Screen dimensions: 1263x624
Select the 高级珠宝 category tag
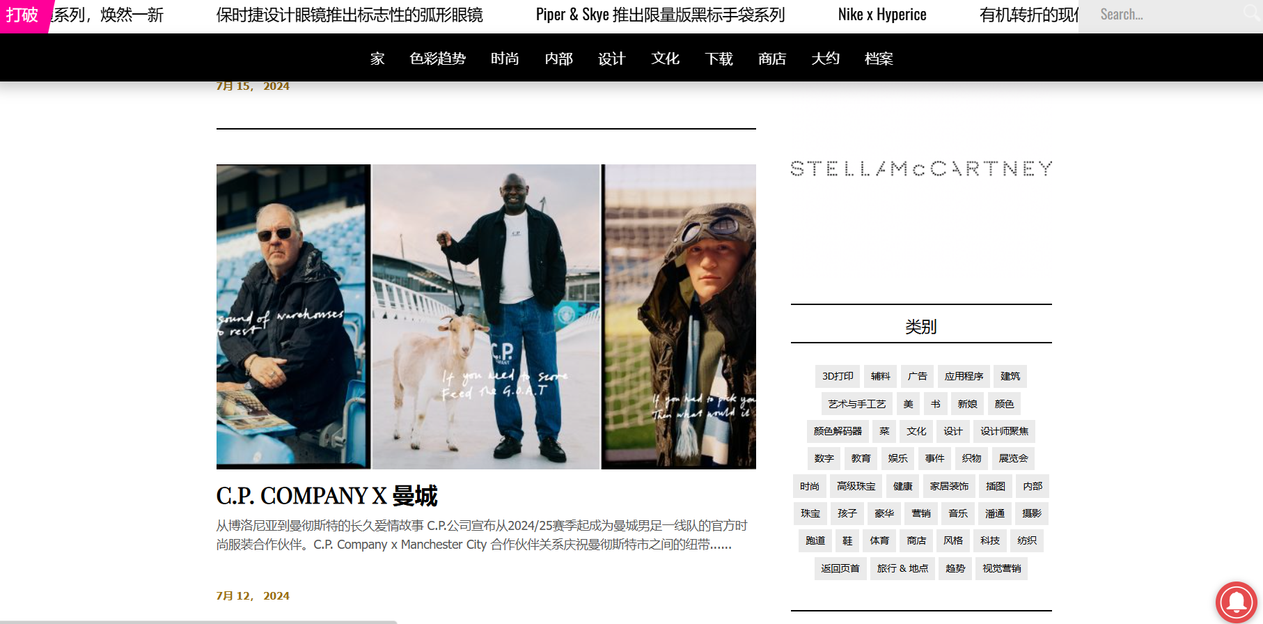click(x=856, y=486)
